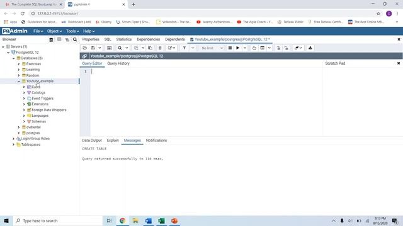
Task: Expand the Random database node
Action: tap(19, 75)
